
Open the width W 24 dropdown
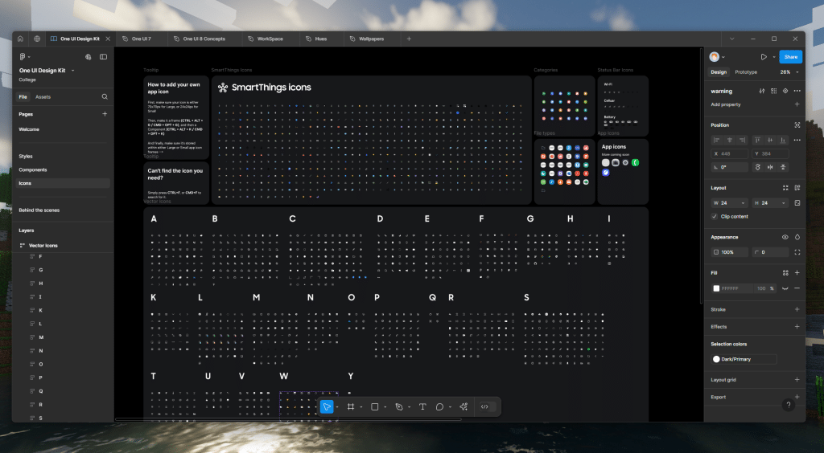[743, 203]
